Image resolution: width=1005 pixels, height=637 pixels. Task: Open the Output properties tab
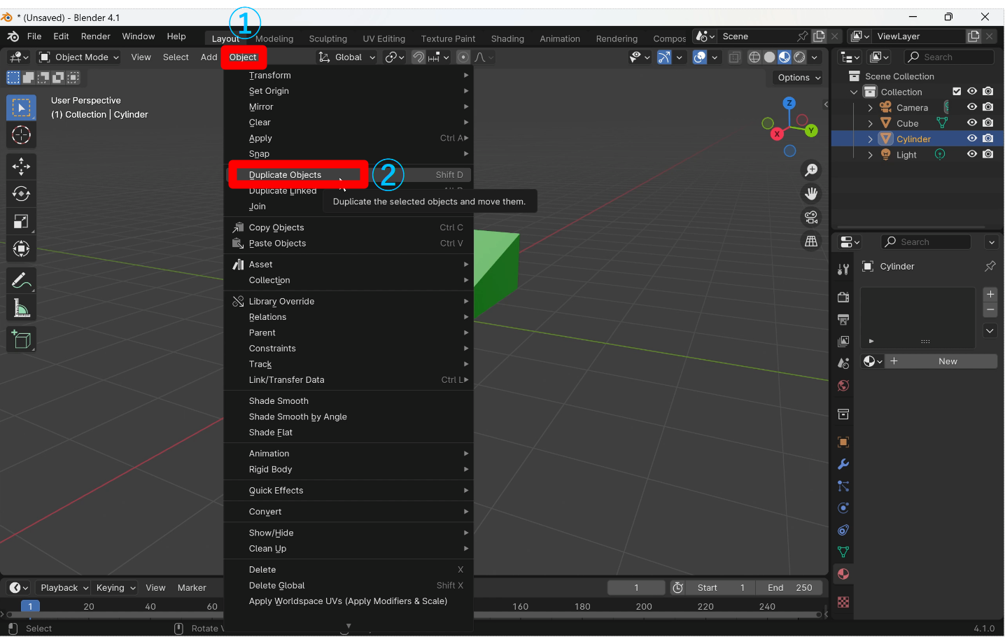pos(843,319)
